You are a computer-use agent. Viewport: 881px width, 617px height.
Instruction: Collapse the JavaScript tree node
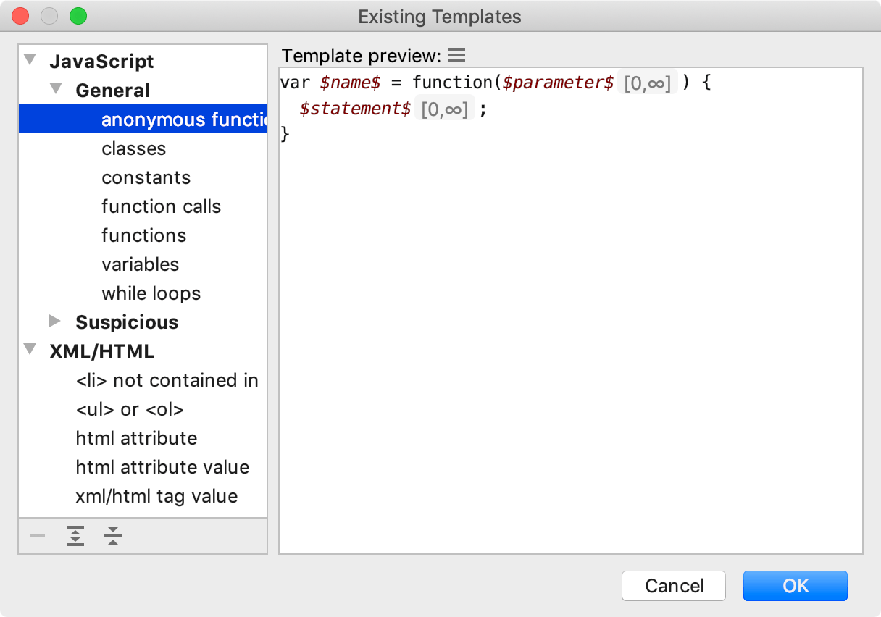[x=30, y=61]
